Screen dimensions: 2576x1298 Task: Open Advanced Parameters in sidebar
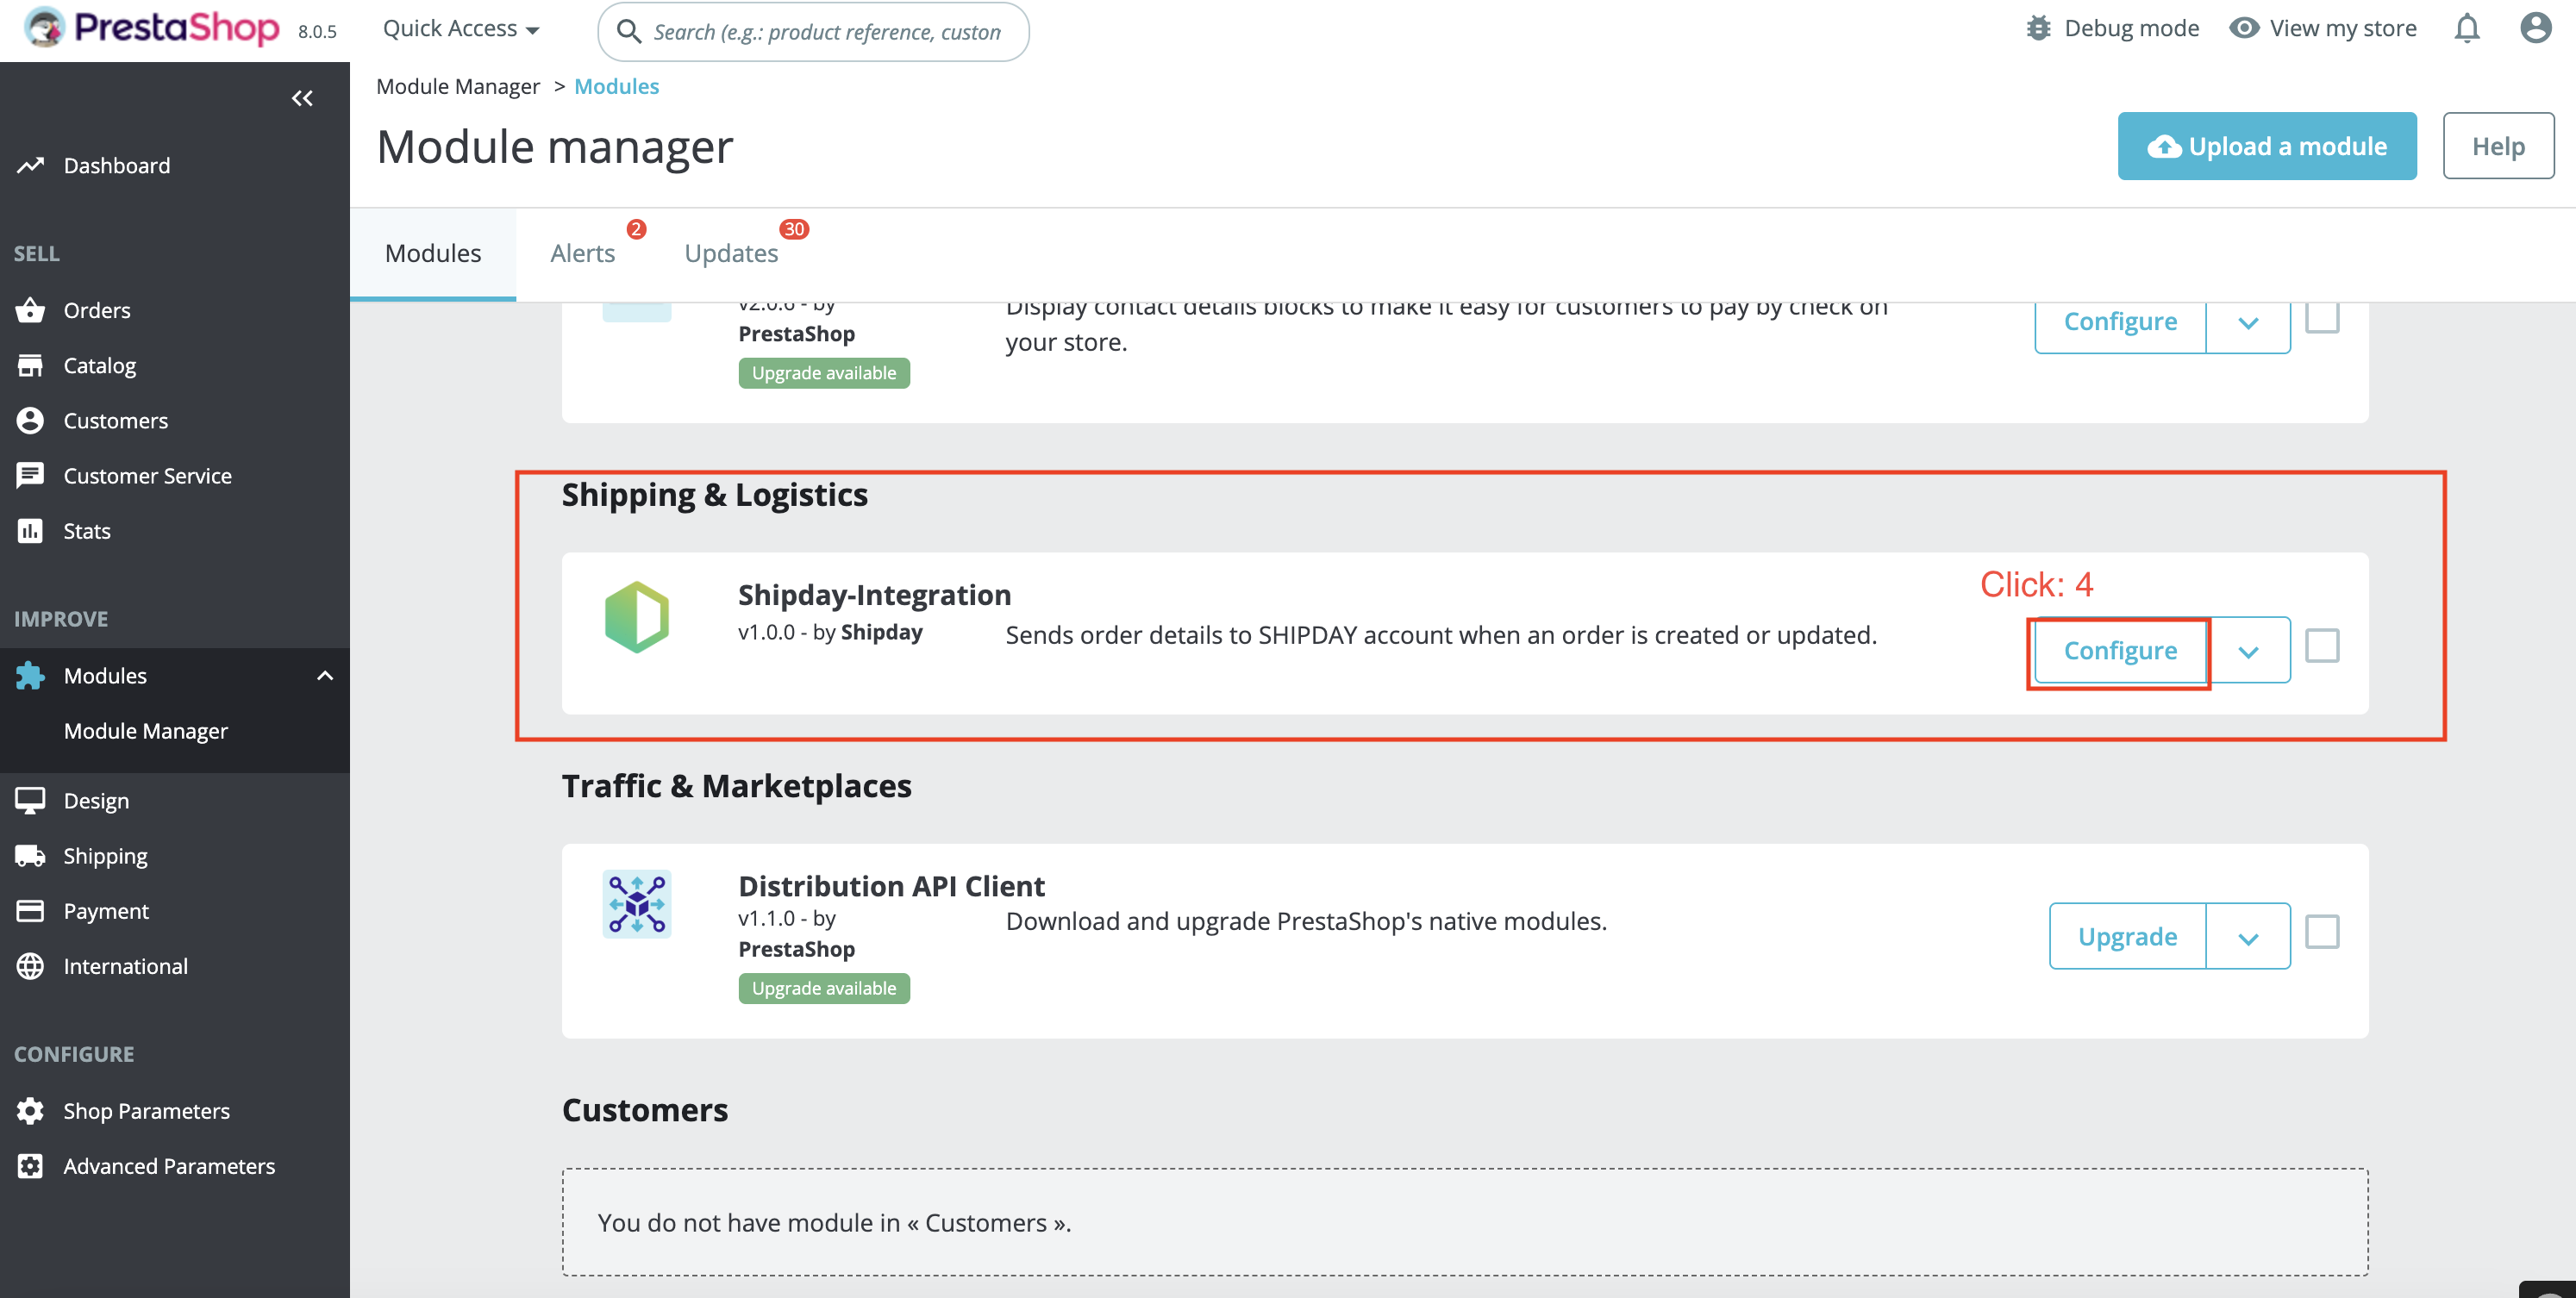[x=168, y=1166]
